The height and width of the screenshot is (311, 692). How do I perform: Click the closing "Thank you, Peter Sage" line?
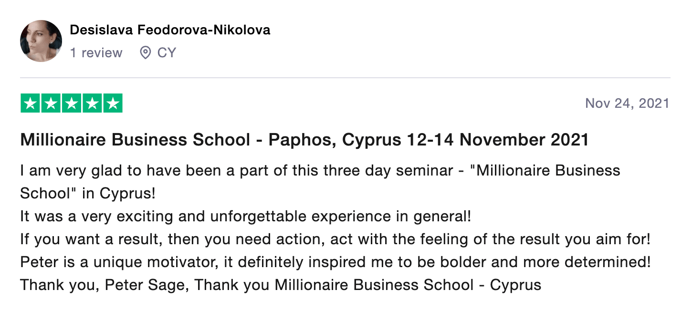click(281, 285)
